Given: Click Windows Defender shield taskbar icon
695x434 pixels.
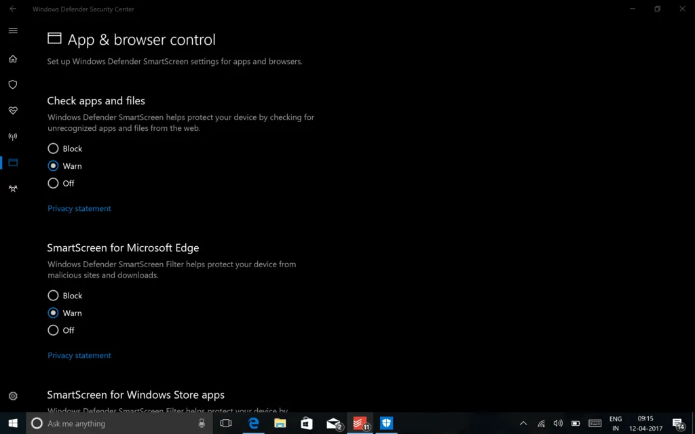Looking at the screenshot, I should click(386, 423).
